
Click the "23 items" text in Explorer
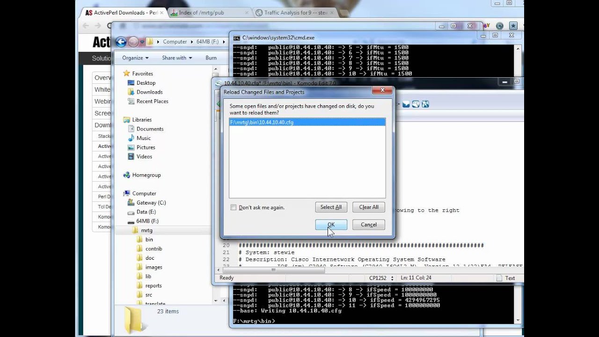(168, 311)
